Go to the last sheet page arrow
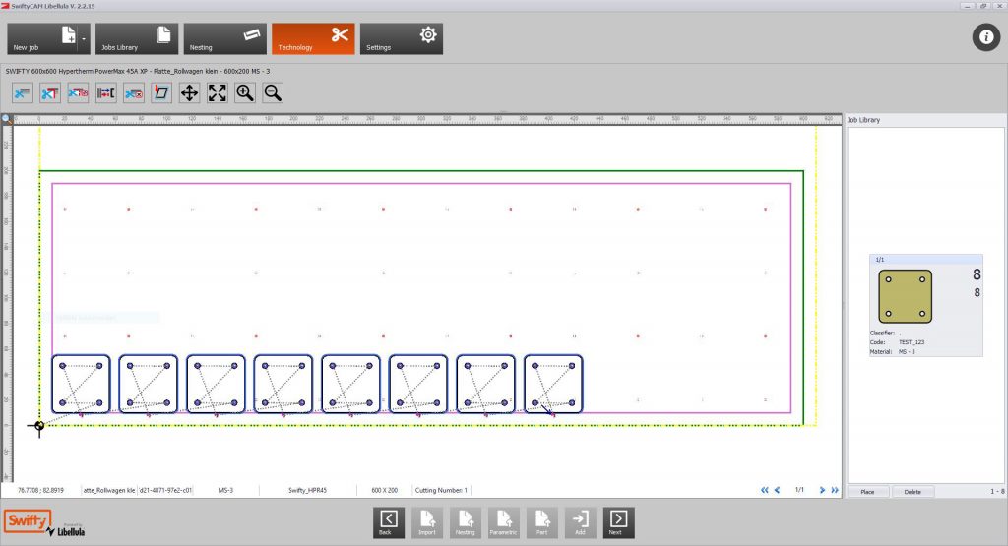This screenshot has width=1008, height=546. tap(835, 489)
